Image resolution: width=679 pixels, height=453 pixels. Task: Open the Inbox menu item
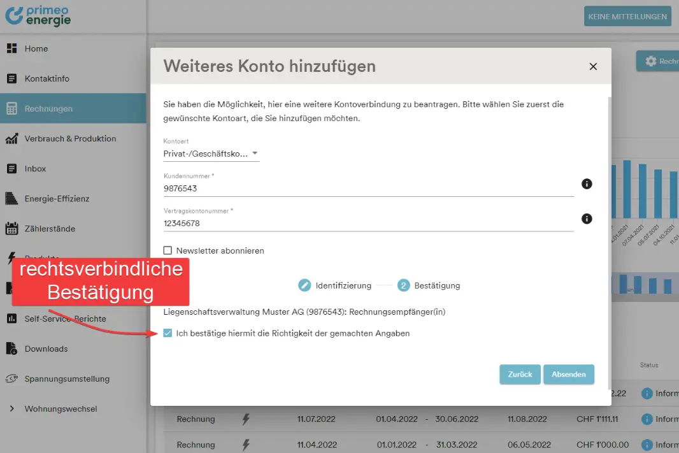pos(36,169)
